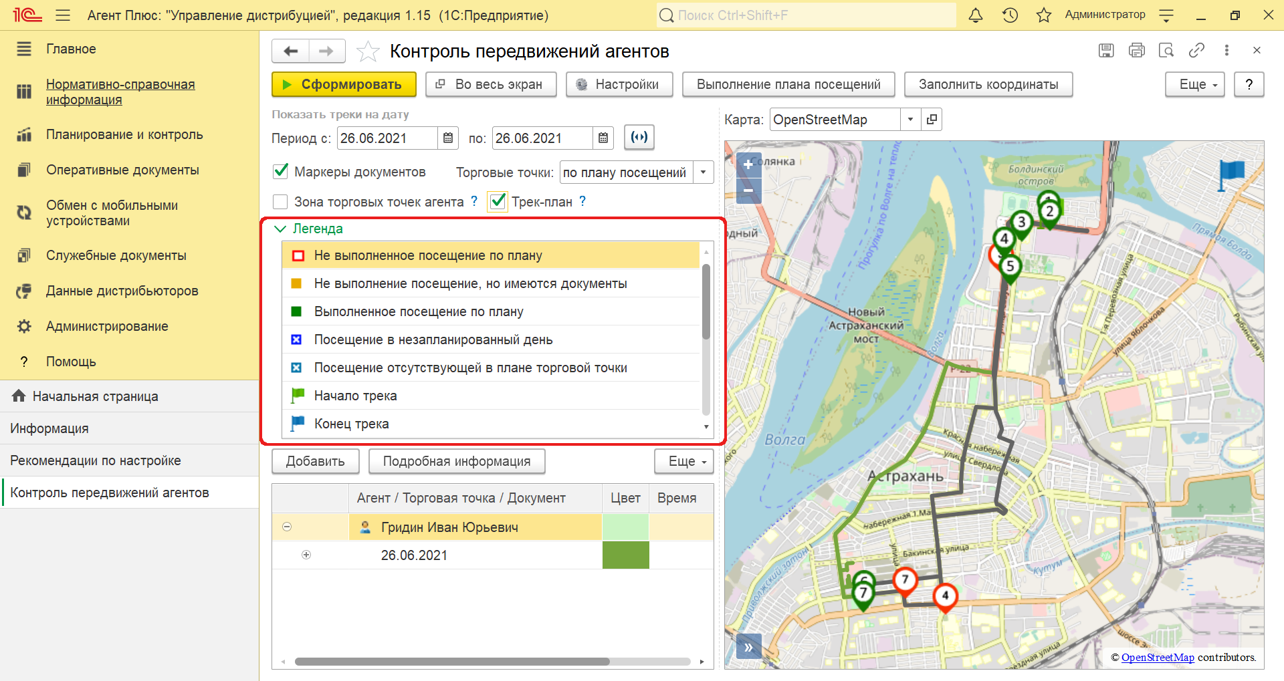Open OpenStreetMap contributors link
Viewport: 1284px width, 681px height.
pos(1158,657)
